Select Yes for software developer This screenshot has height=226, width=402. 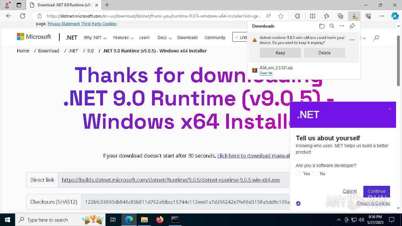[298, 174]
